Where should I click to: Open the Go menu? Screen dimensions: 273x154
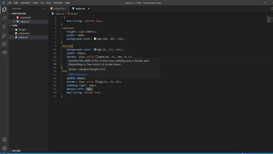pos(42,3)
